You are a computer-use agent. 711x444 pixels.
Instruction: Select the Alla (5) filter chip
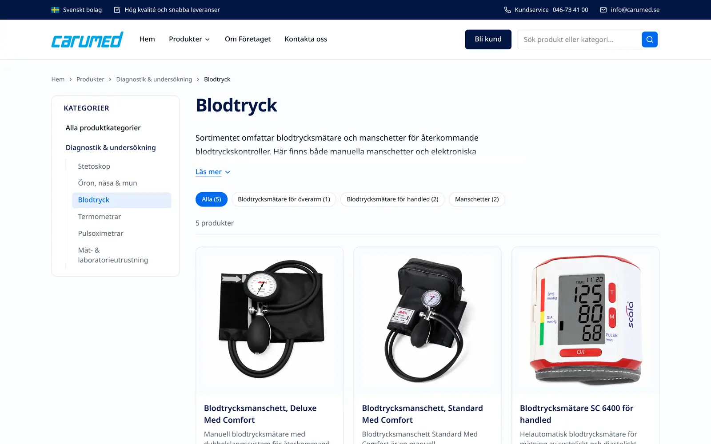212,199
